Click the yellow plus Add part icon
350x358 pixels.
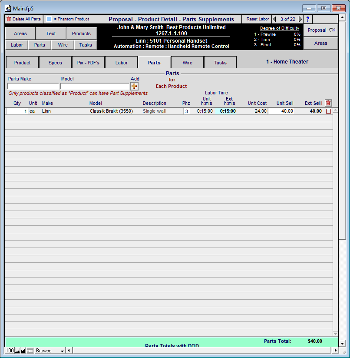coord(134,86)
